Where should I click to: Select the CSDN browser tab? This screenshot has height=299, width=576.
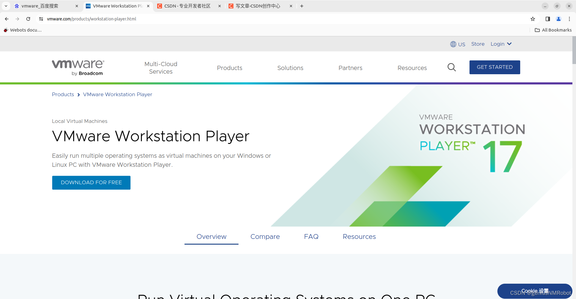click(187, 6)
